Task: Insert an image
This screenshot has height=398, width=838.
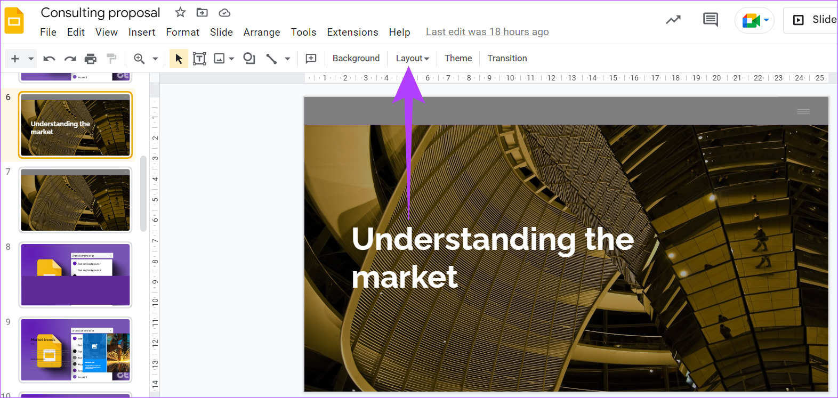Action: tap(219, 59)
